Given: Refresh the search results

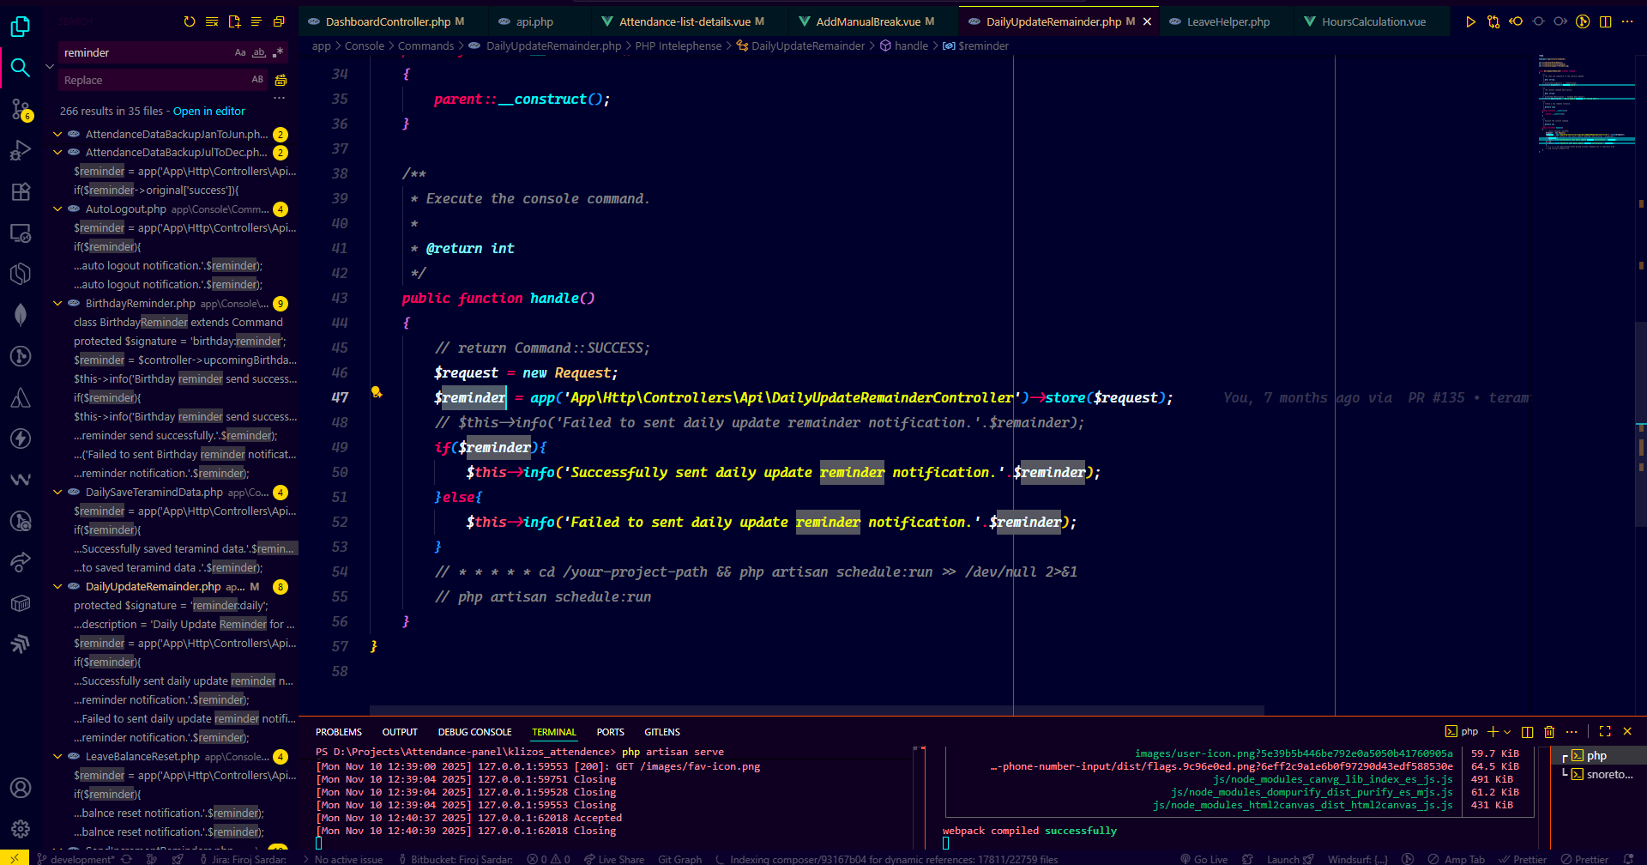Looking at the screenshot, I should [190, 21].
